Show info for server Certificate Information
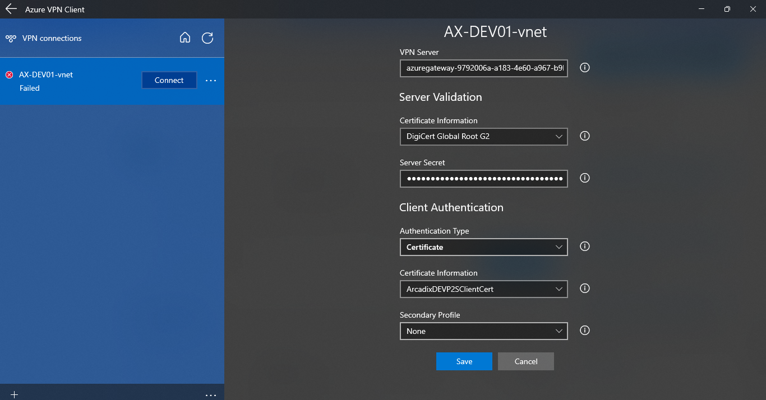Screen dimensions: 766x400 tap(585, 136)
